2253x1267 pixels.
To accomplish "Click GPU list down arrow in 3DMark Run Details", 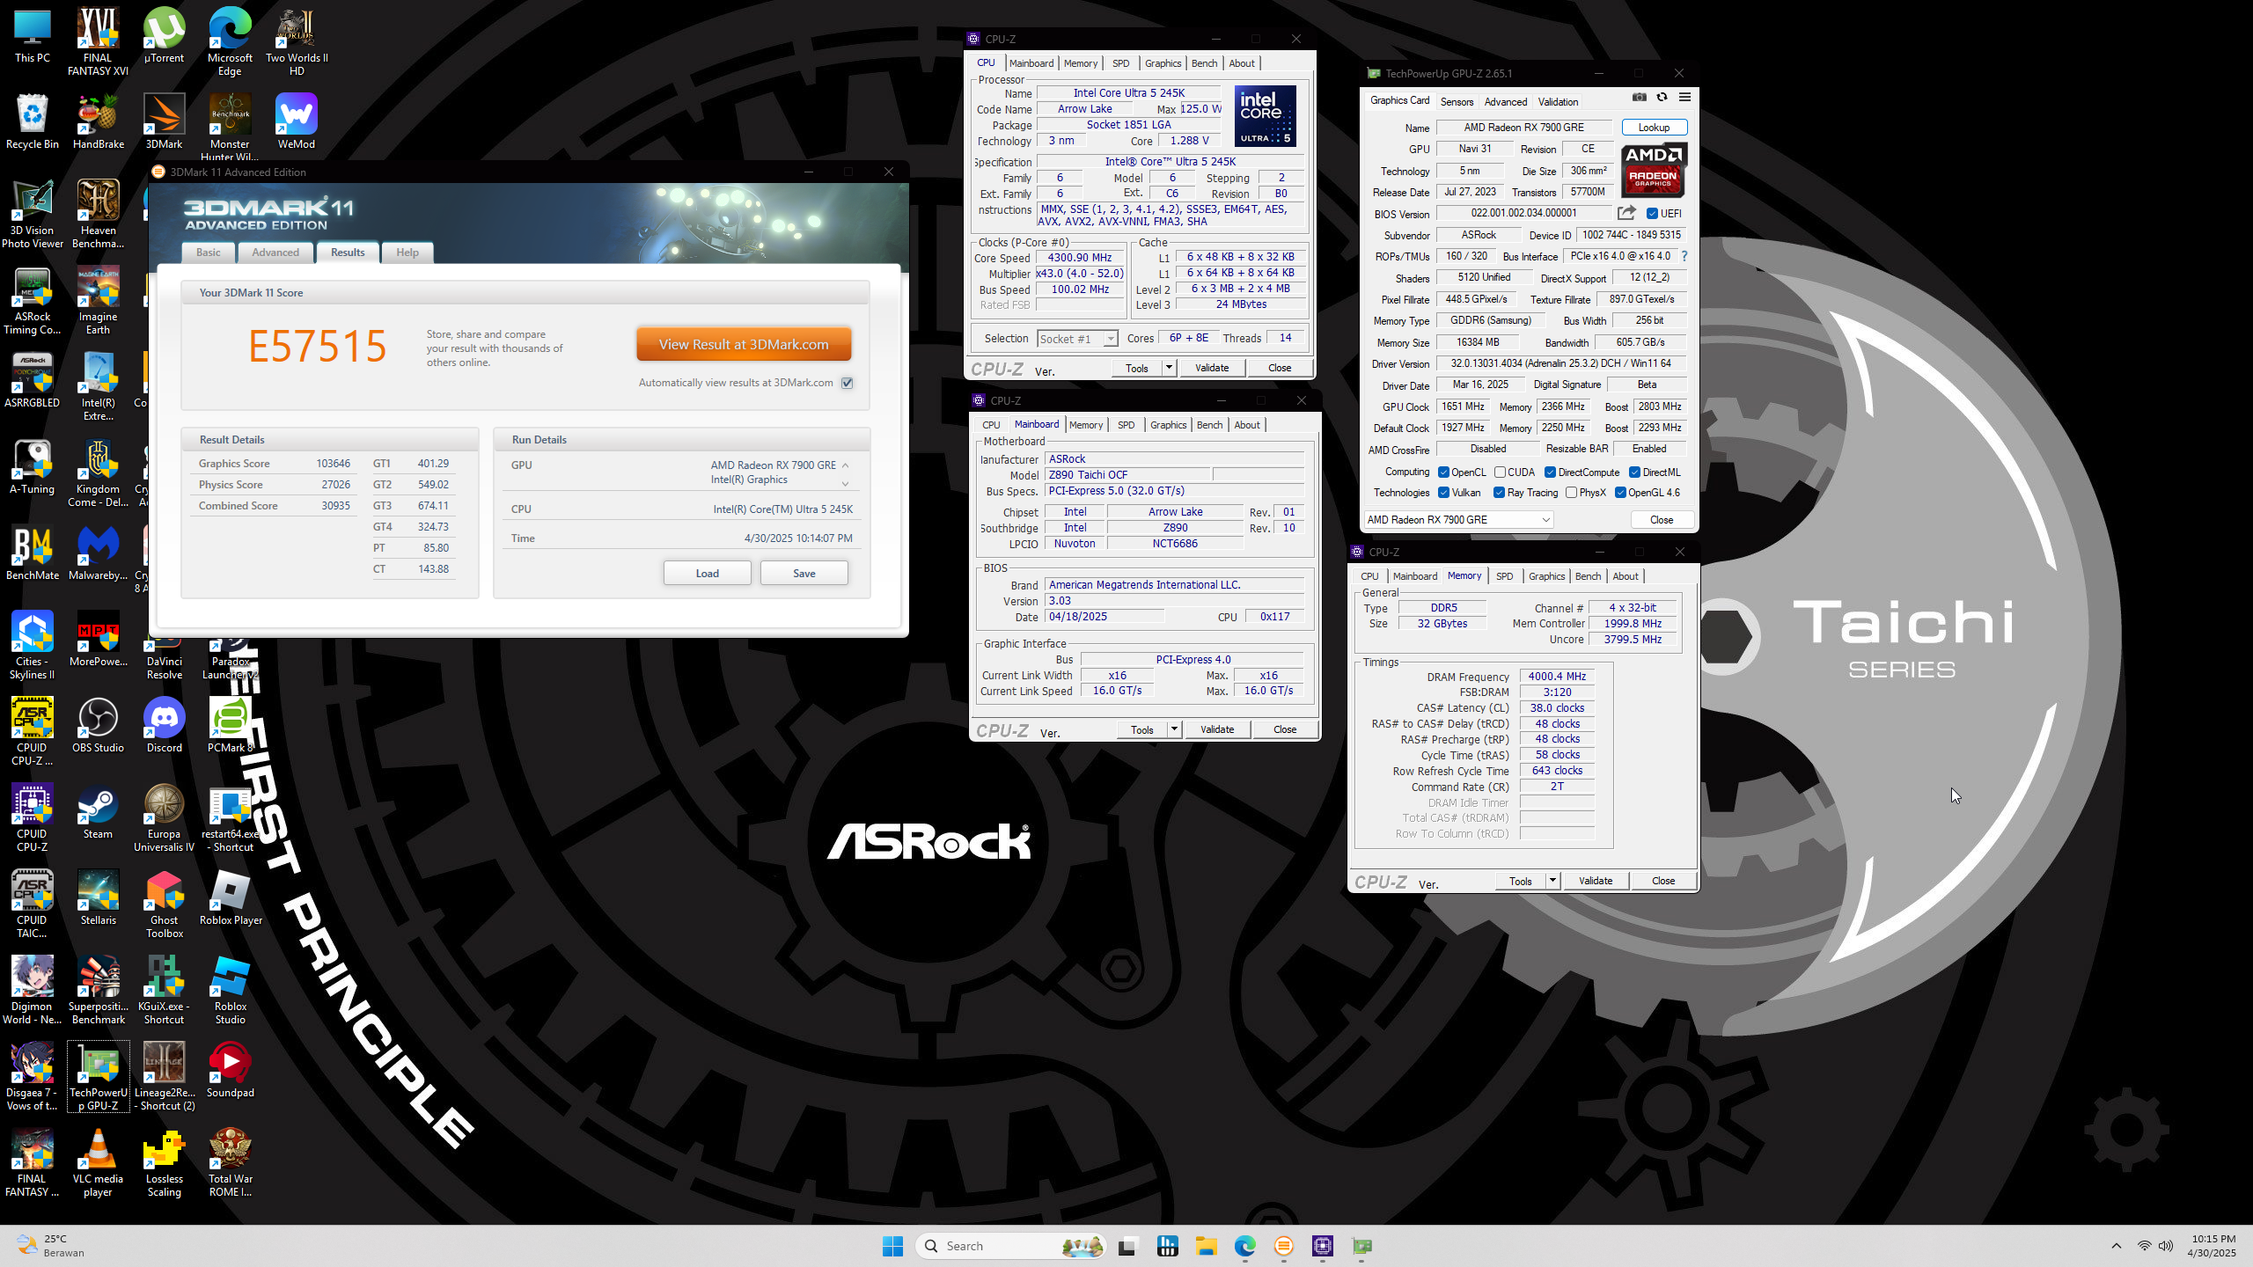I will click(845, 483).
